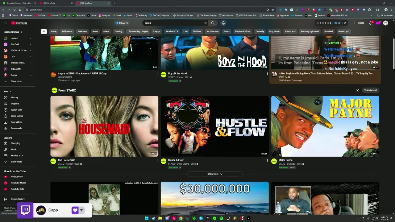Open the $30,000,000 video thumbnail
The width and height of the screenshot is (395, 222).
click(215, 198)
